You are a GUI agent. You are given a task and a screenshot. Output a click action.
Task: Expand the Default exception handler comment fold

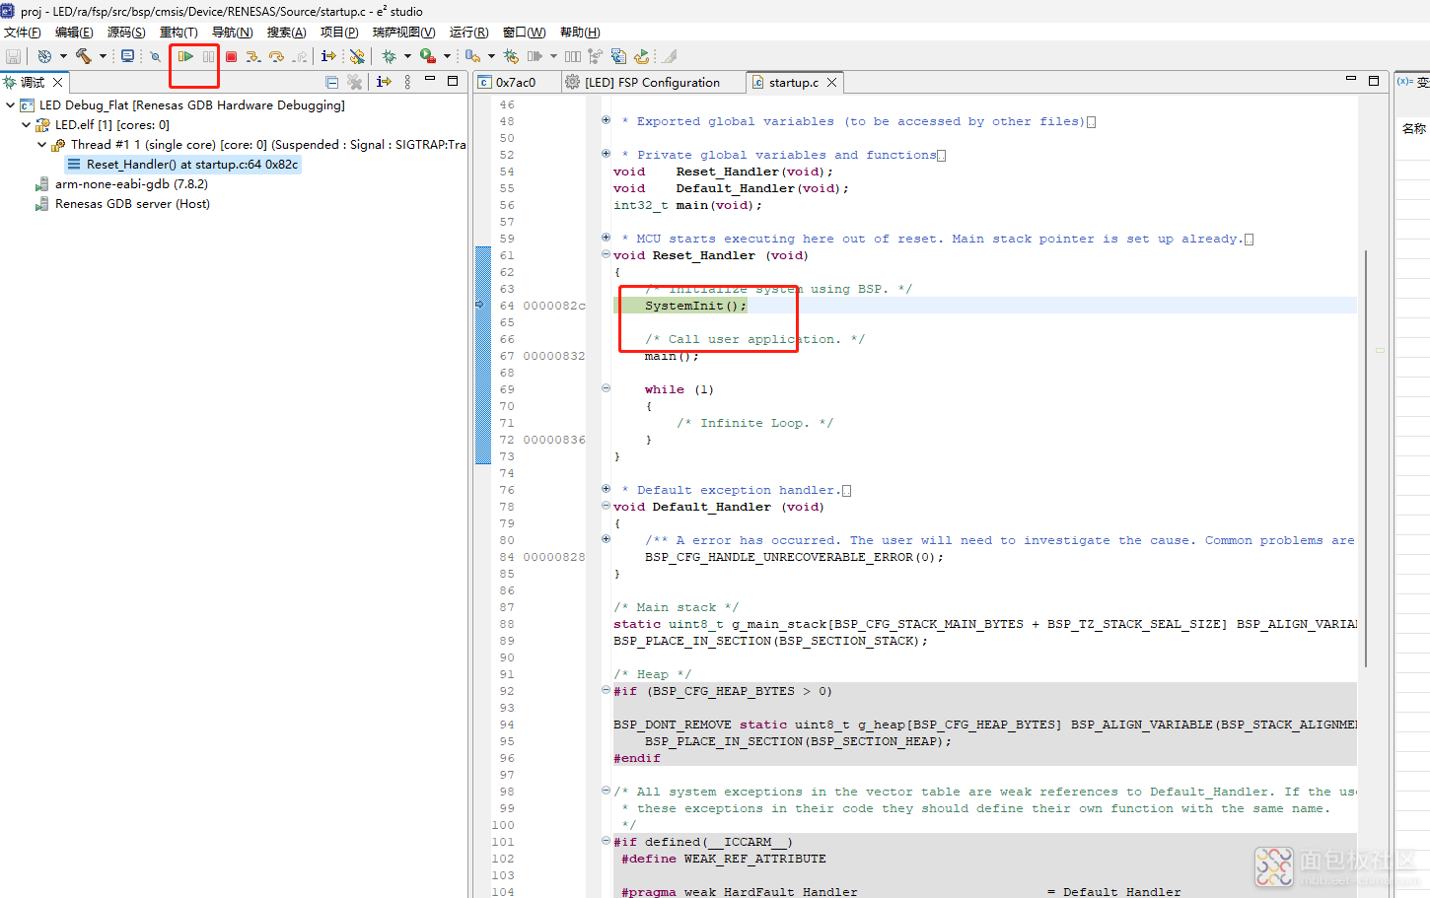[606, 489]
